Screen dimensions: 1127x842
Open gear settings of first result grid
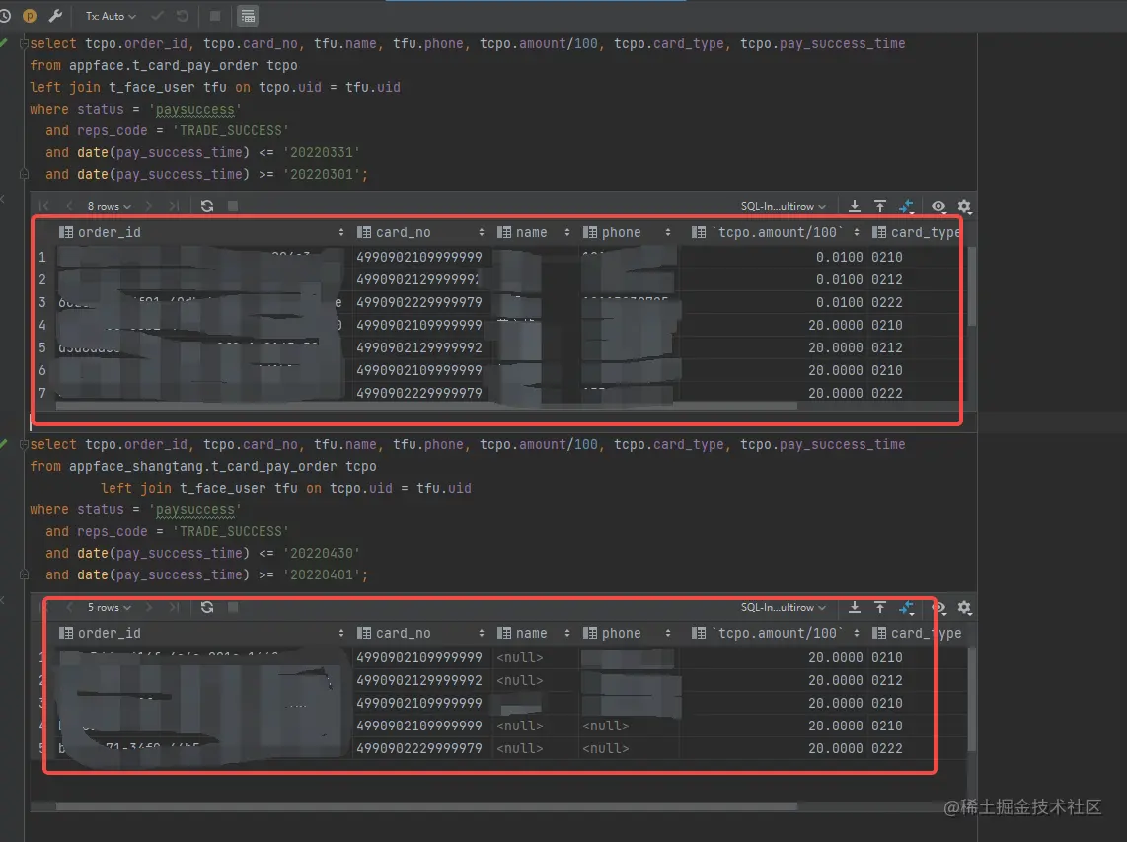click(964, 206)
